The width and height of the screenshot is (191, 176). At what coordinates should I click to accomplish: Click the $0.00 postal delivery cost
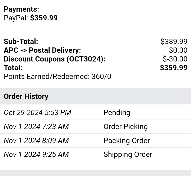(x=178, y=50)
